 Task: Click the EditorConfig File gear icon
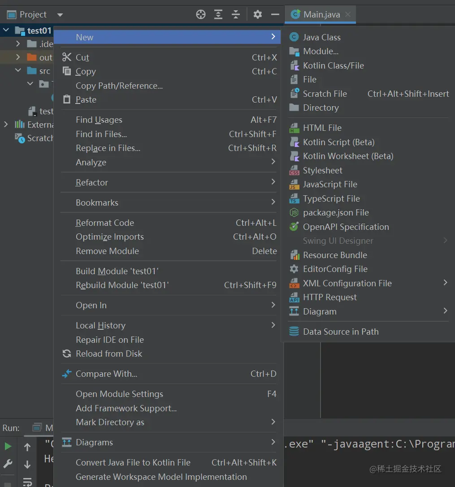pyautogui.click(x=294, y=269)
